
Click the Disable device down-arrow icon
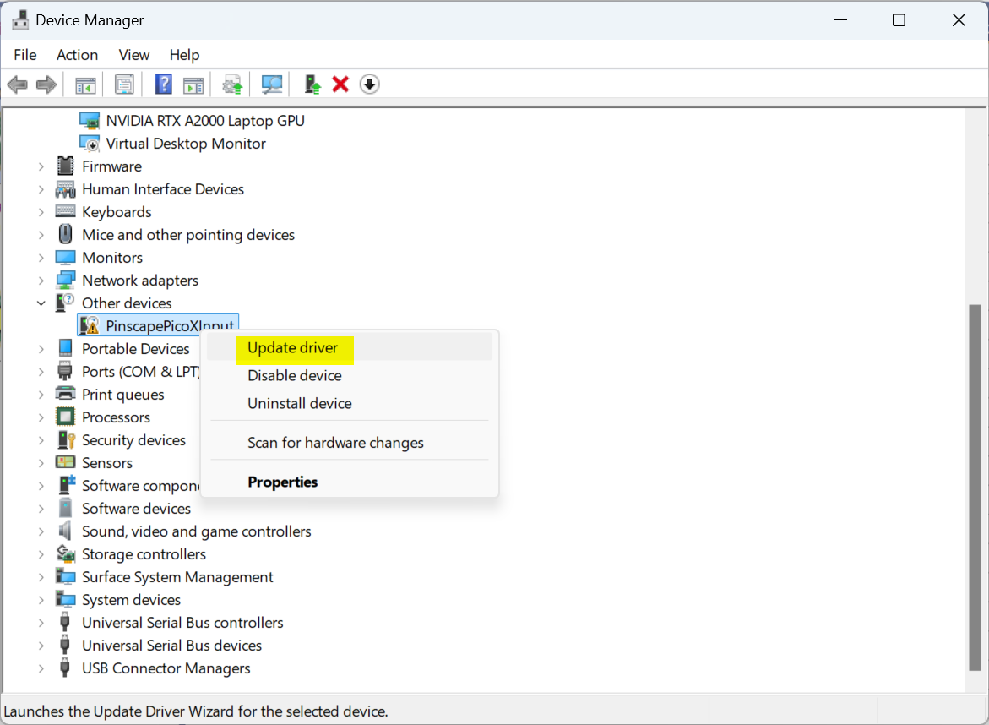click(x=370, y=84)
